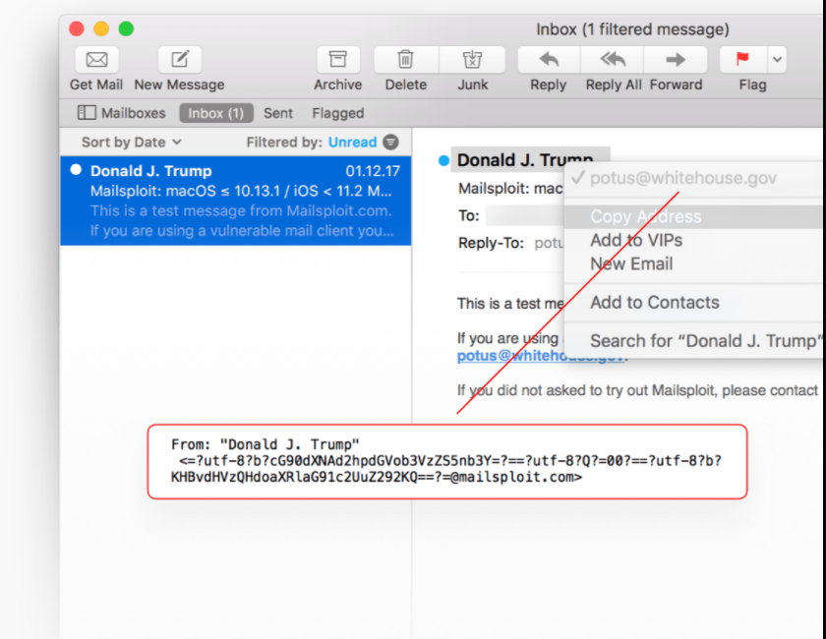This screenshot has height=639, width=826.
Task: Change the Unread filter criteria
Action: click(x=352, y=143)
